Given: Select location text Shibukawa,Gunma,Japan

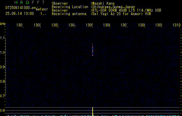Looking at the screenshot, I should point(113,7).
